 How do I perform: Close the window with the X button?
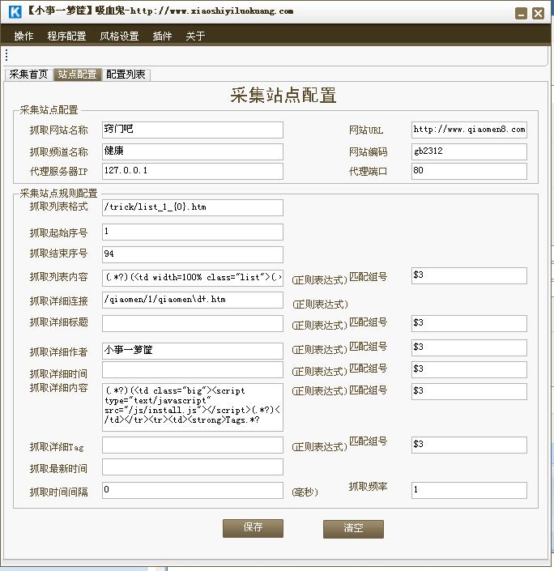[538, 14]
